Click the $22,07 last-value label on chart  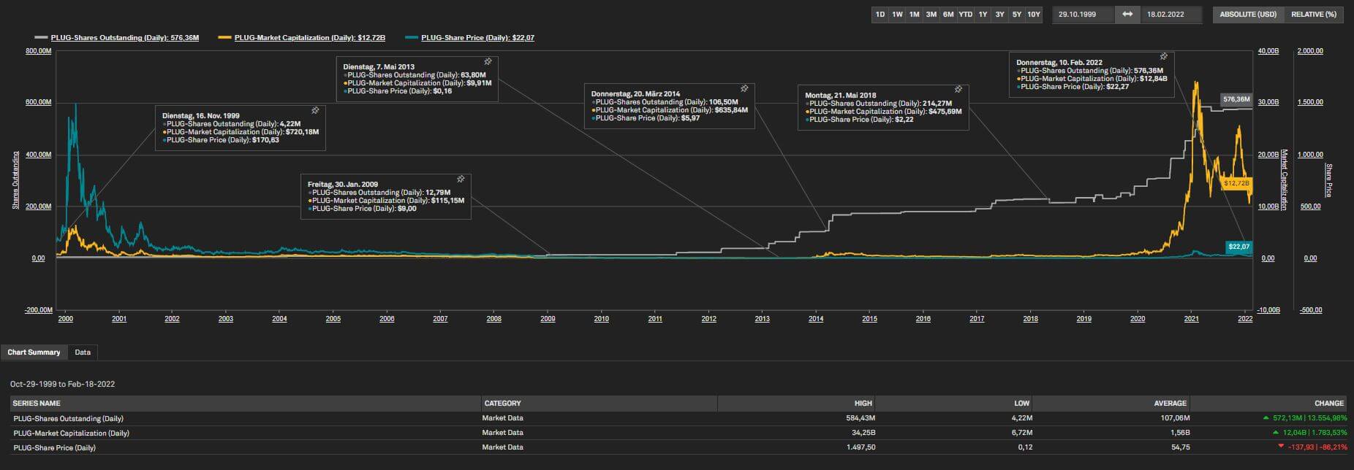click(x=1239, y=247)
